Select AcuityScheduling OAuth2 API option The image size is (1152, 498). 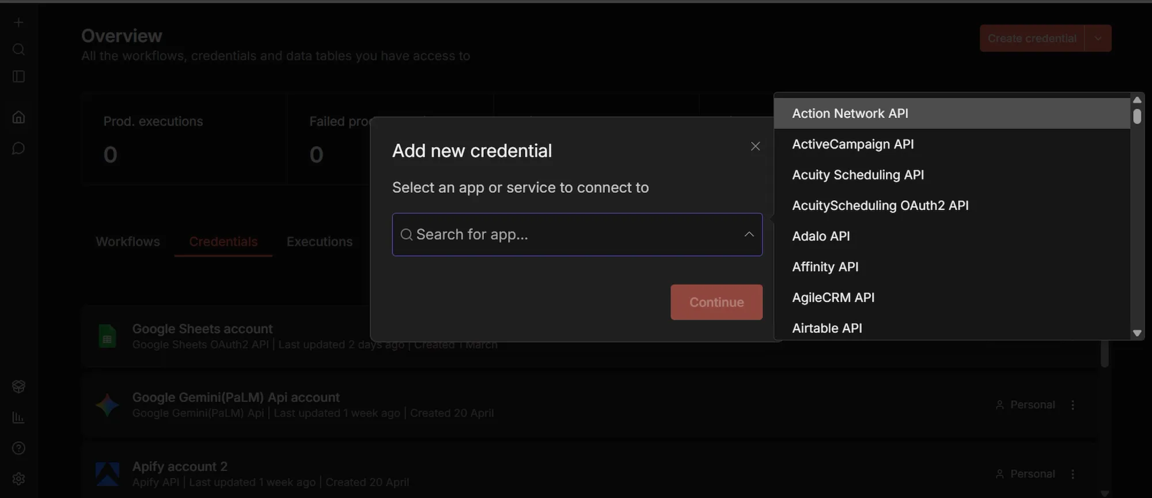(952, 206)
